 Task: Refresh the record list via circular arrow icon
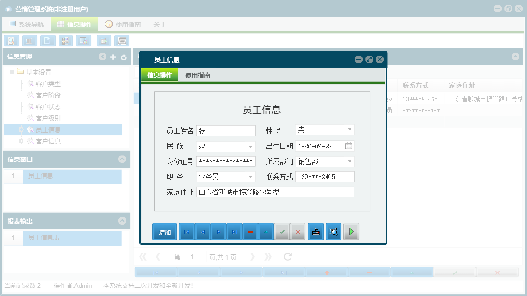(x=287, y=256)
